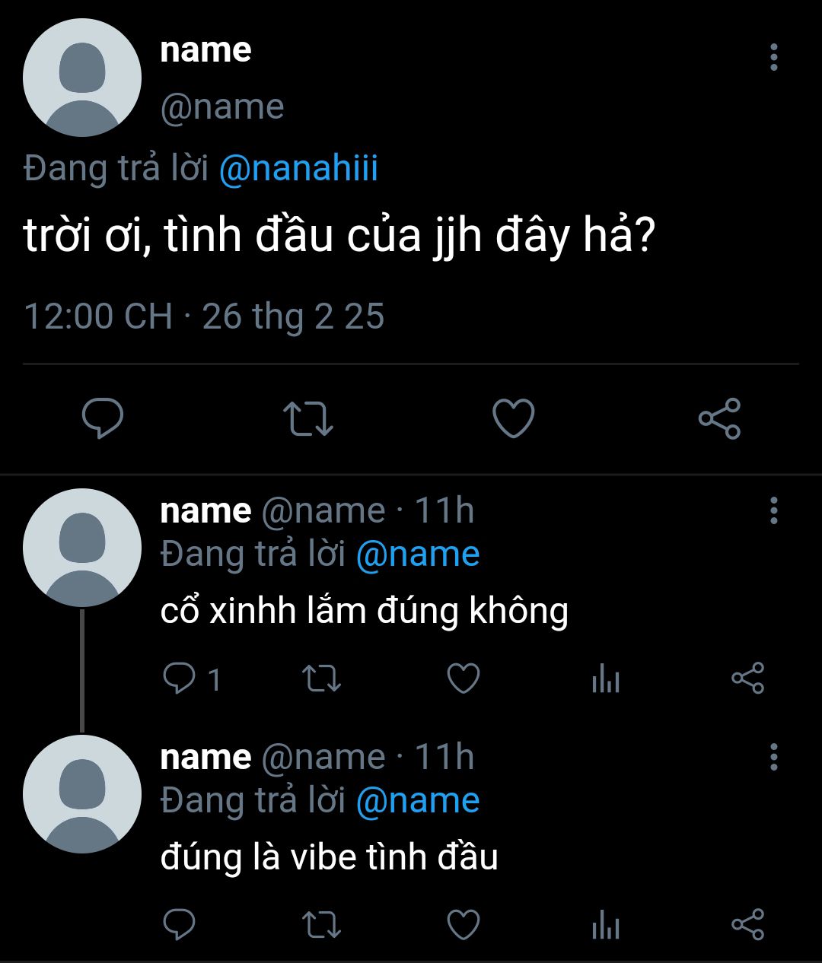
Task: Open more options on 'cổ xinhh lắm' reply
Action: point(773,510)
